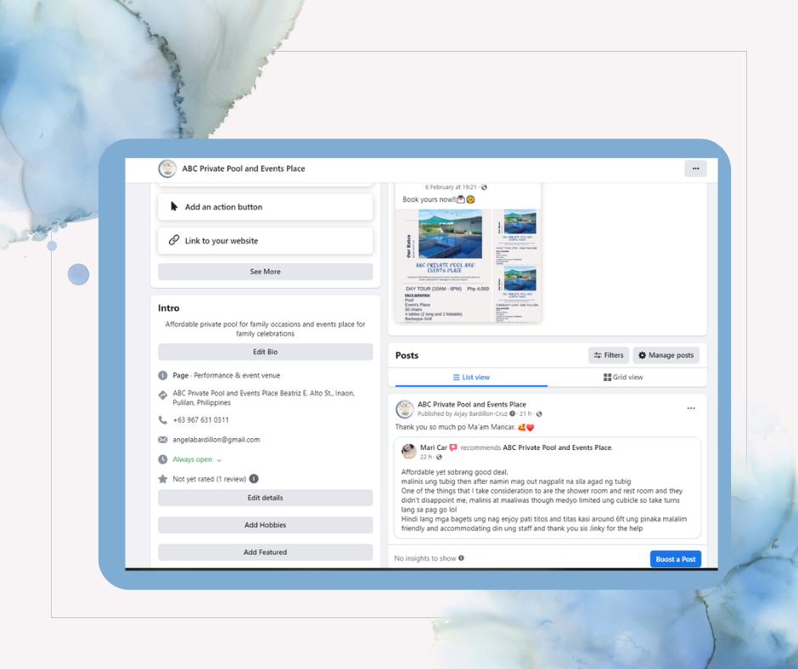
Task: Click the envelope icon beside the email address
Action: click(x=163, y=440)
